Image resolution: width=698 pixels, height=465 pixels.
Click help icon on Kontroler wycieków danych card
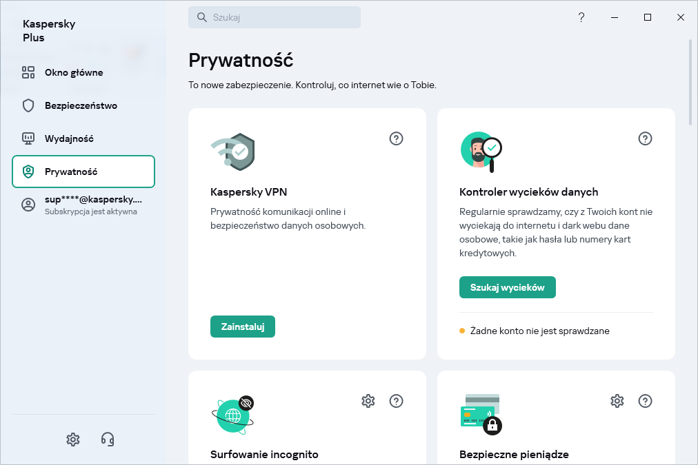tap(645, 138)
